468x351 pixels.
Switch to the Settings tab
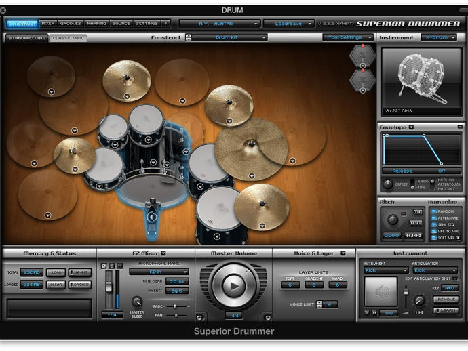point(147,23)
